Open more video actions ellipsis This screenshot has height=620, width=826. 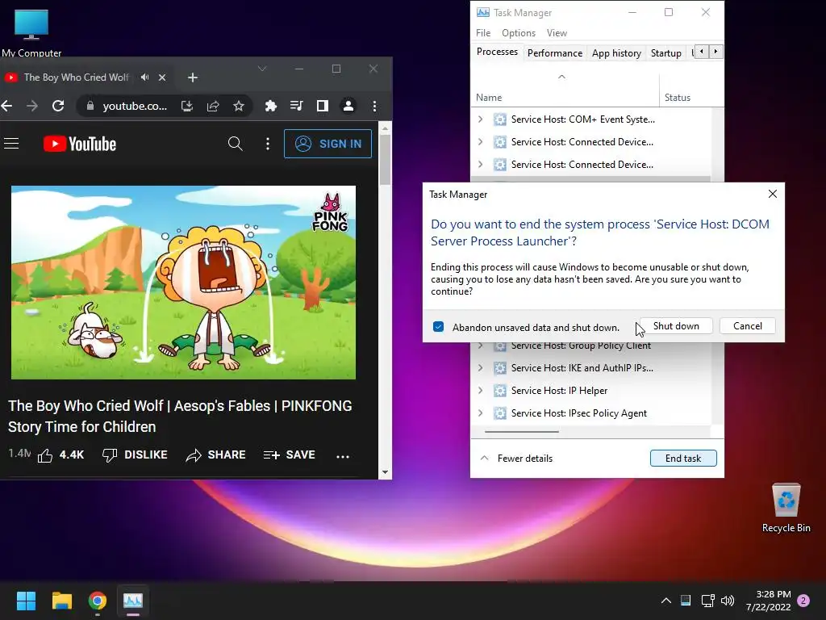pos(343,457)
